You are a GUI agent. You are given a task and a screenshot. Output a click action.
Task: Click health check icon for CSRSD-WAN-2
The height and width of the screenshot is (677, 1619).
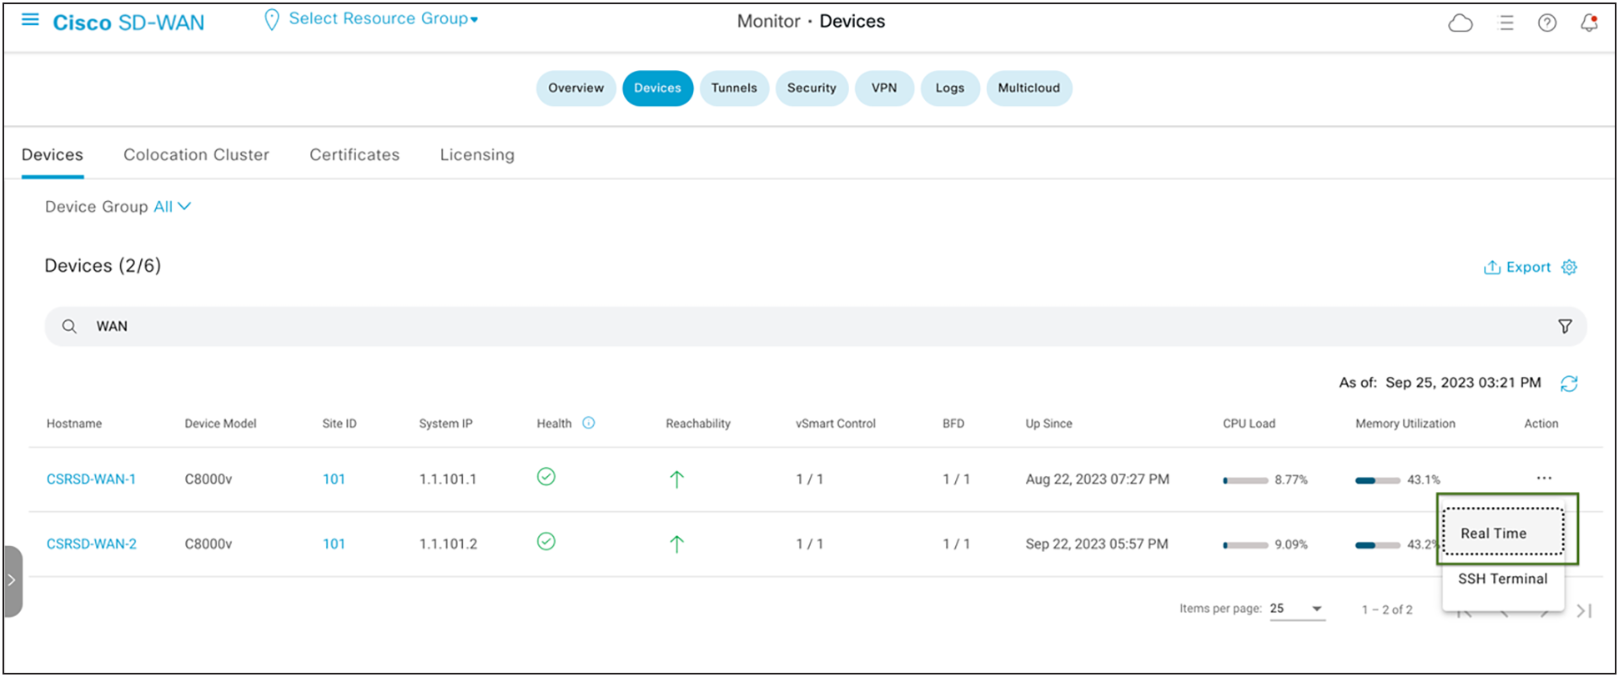(x=546, y=542)
